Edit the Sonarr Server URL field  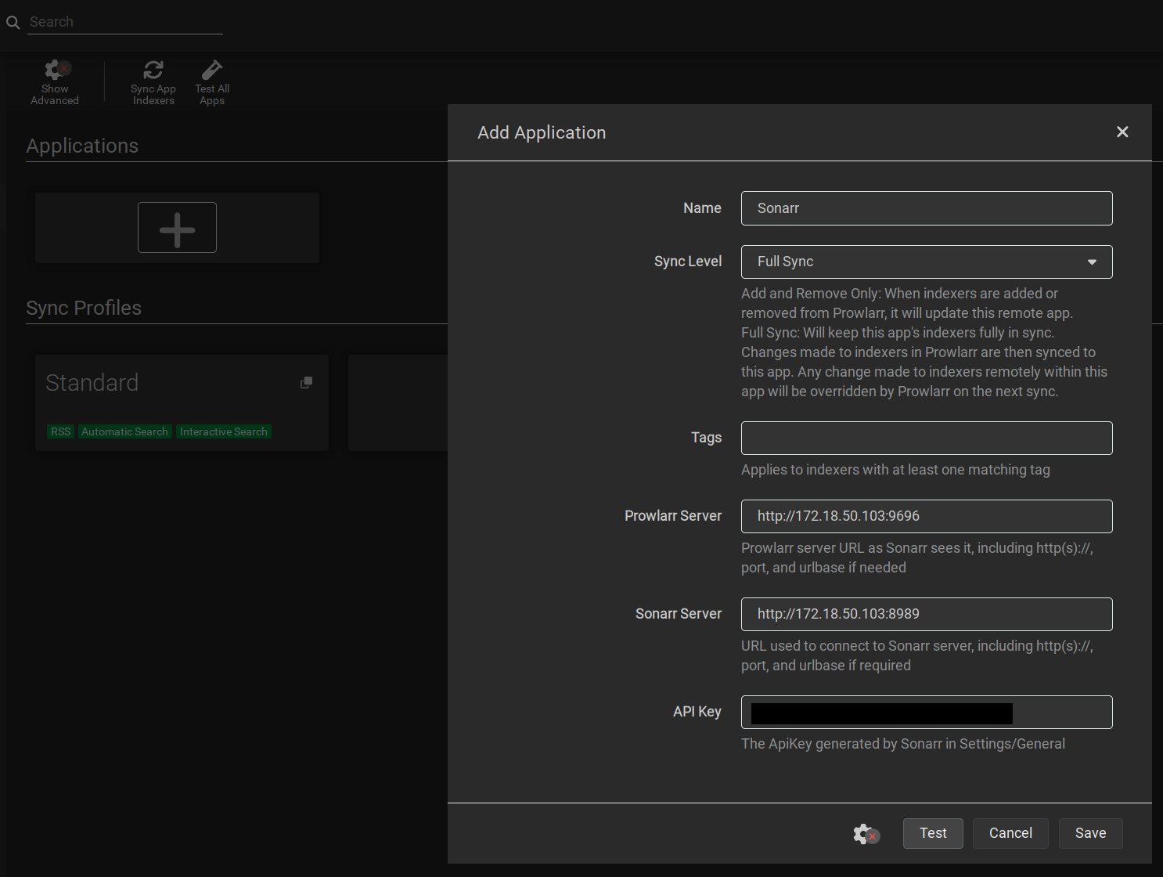click(927, 614)
